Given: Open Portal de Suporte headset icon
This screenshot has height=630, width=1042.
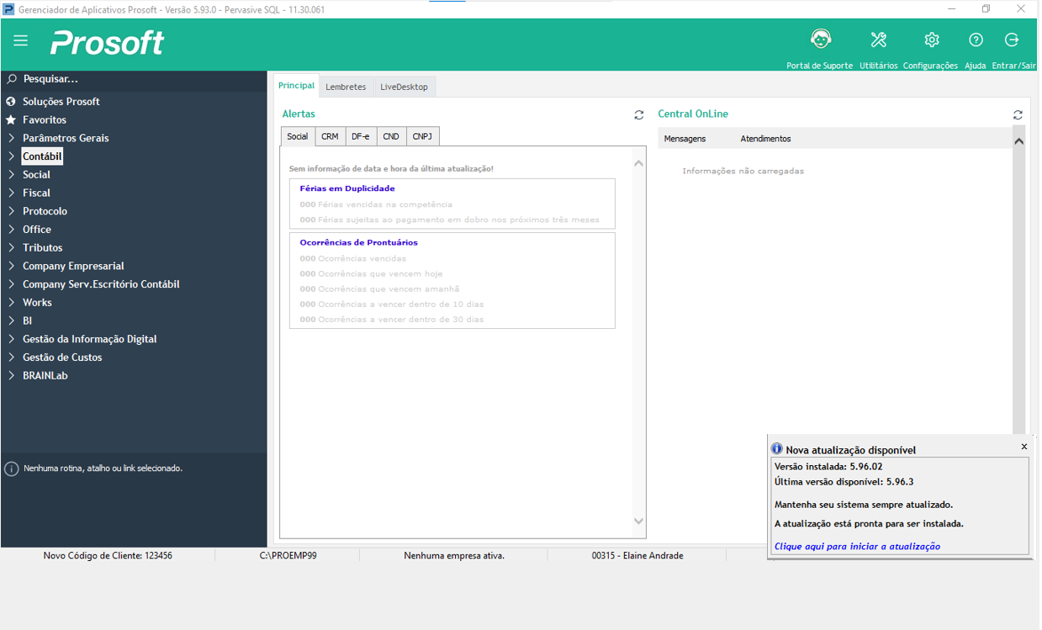Looking at the screenshot, I should [820, 40].
